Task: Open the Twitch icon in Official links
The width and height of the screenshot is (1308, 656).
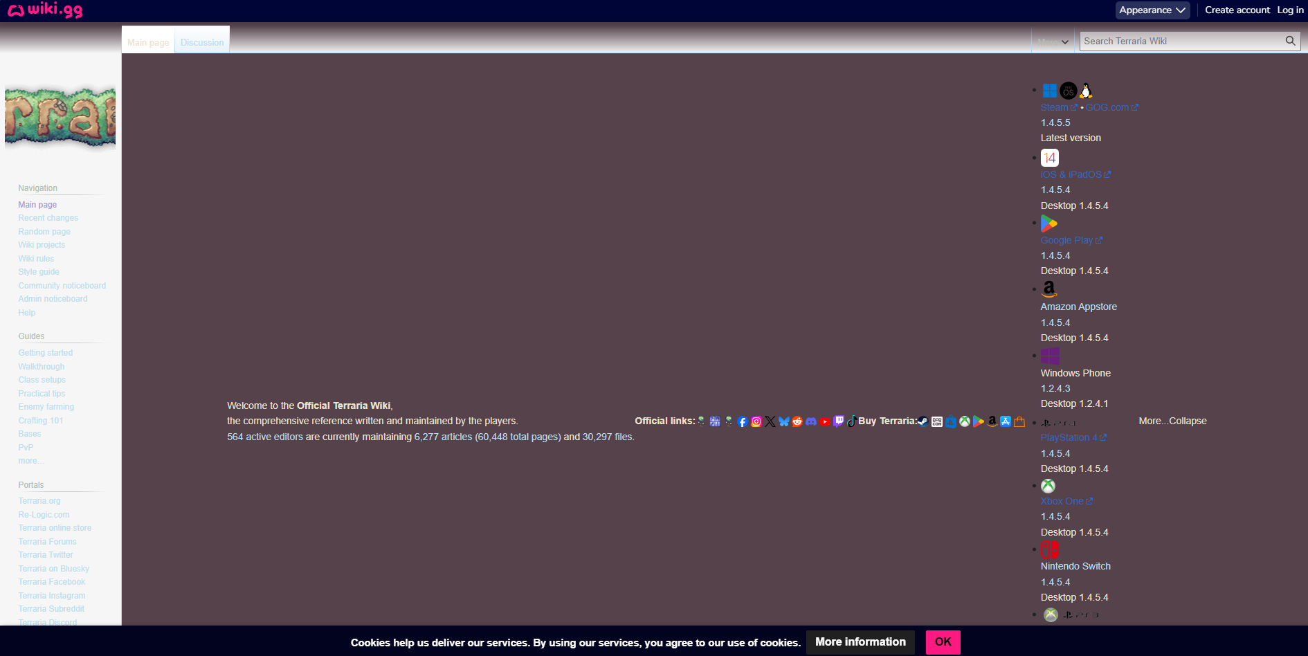Action: (839, 421)
